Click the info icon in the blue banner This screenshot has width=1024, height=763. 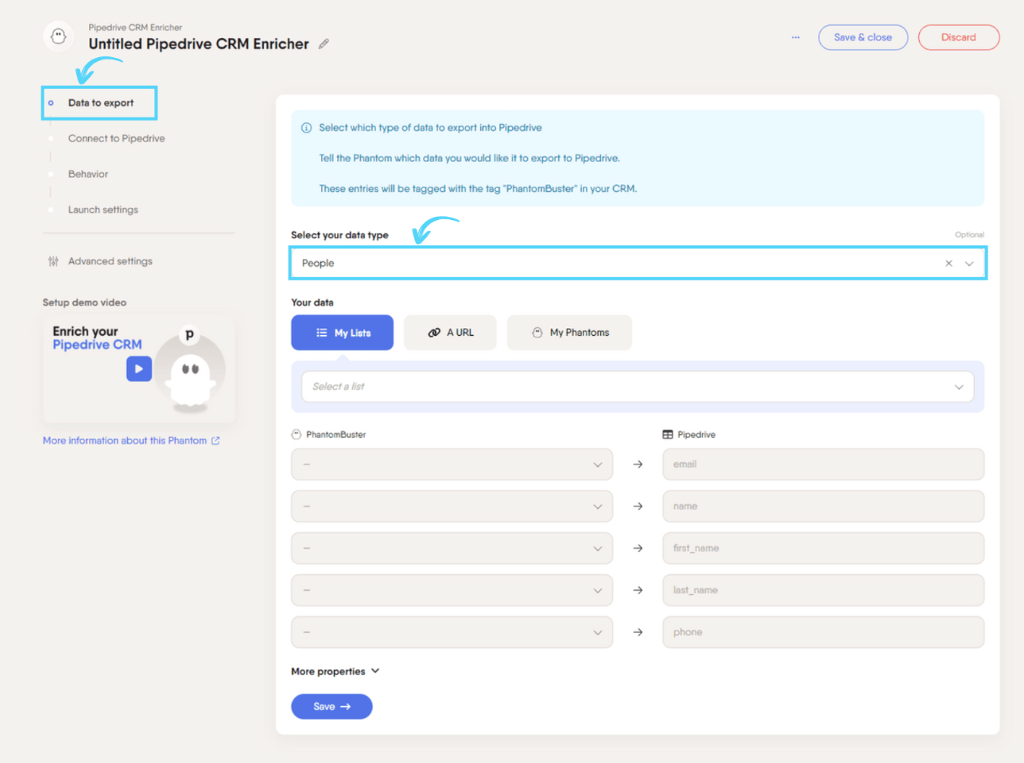(307, 128)
